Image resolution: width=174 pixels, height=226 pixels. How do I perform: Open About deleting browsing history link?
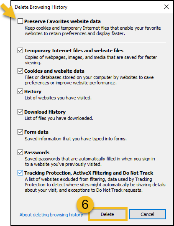(51, 215)
